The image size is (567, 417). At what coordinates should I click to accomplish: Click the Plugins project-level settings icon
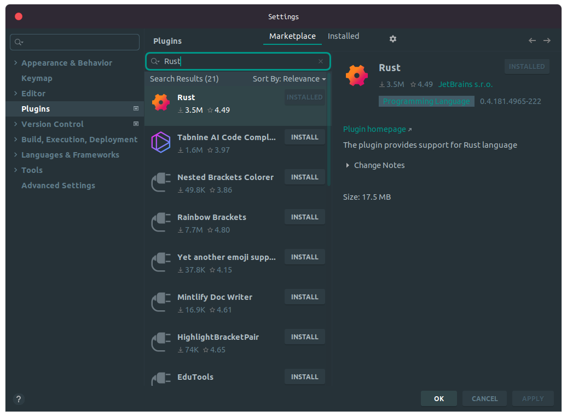(x=136, y=108)
